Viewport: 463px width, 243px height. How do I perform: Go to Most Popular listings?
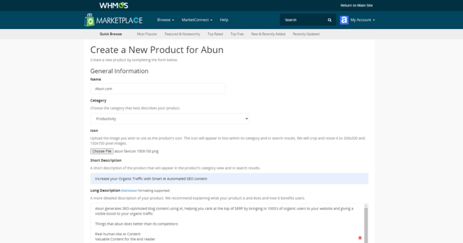tap(147, 34)
